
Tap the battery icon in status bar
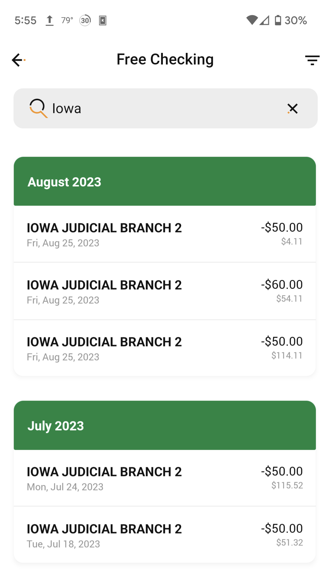(x=278, y=20)
